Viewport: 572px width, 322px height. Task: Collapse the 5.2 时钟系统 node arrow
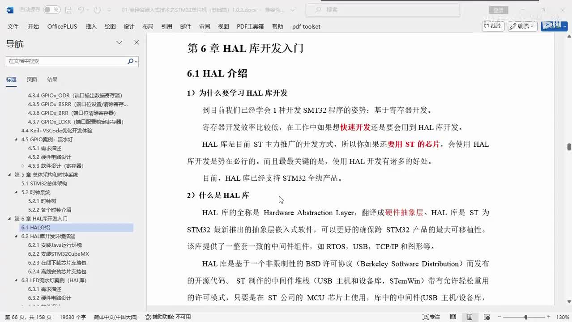pos(17,192)
